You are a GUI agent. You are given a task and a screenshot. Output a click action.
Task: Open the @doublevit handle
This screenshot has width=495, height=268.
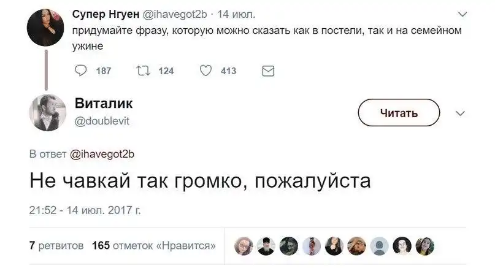(102, 120)
